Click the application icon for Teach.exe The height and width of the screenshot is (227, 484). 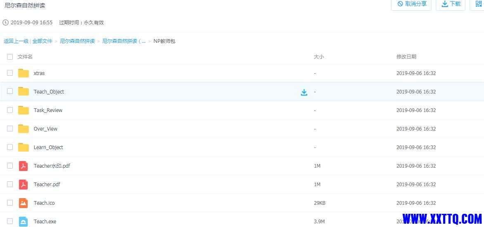point(24,221)
